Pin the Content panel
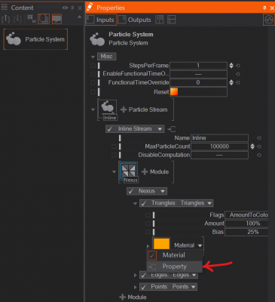The height and width of the screenshot is (302, 275). tap(72, 8)
